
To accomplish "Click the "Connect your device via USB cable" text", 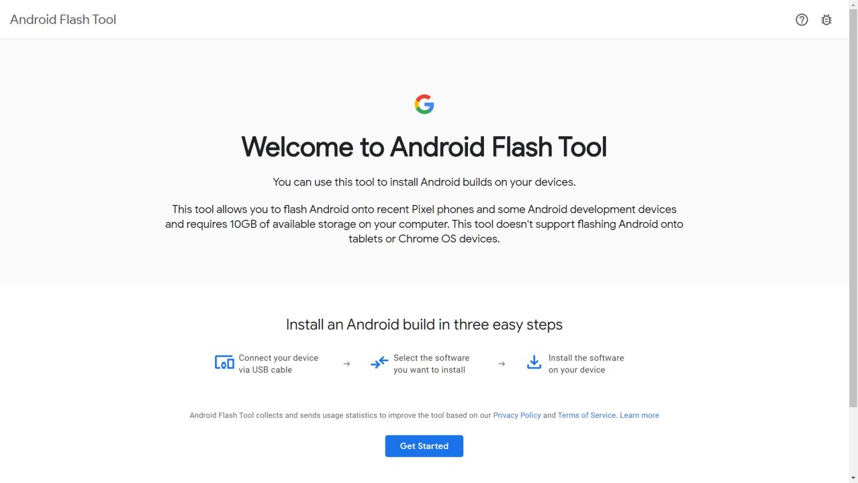I will pos(278,364).
